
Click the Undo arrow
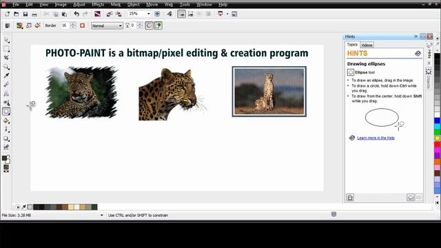point(76,14)
